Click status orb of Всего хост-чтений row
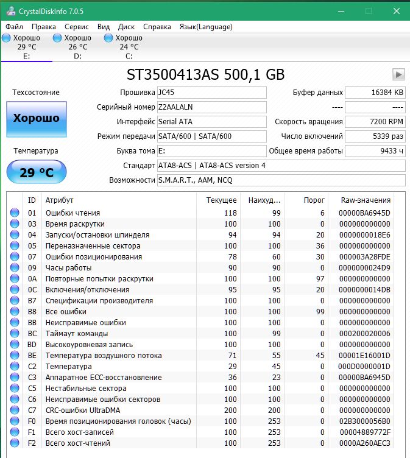Image resolution: width=410 pixels, height=458 pixels. coord(15,443)
